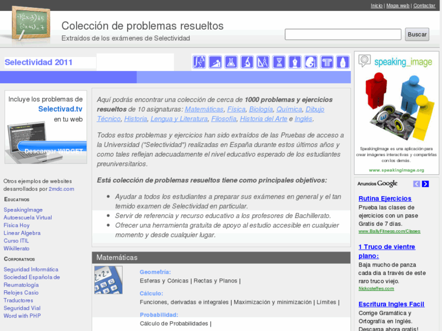This screenshot has height=331, width=442.
Task: Visit www.BallyFitness.com/Clases ad URL
Action: (x=389, y=231)
